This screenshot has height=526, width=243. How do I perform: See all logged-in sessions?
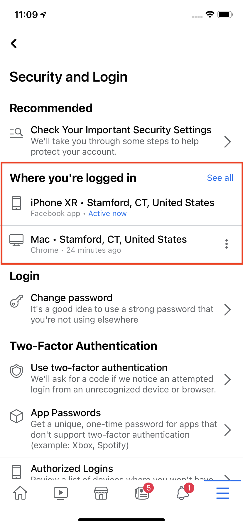pos(220,178)
